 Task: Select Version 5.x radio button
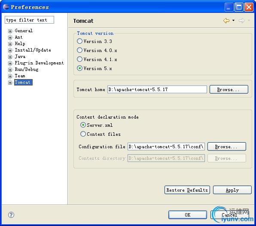(79, 68)
